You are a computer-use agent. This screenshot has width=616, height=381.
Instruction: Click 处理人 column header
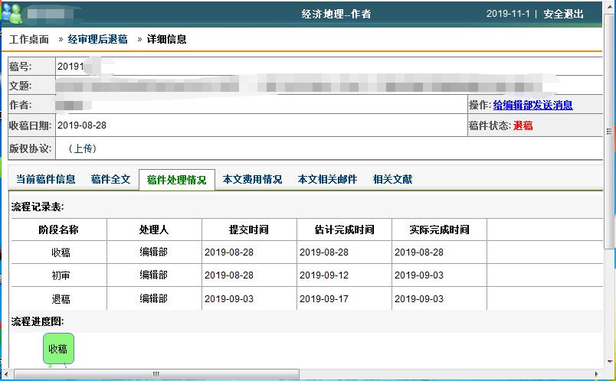[x=154, y=230]
